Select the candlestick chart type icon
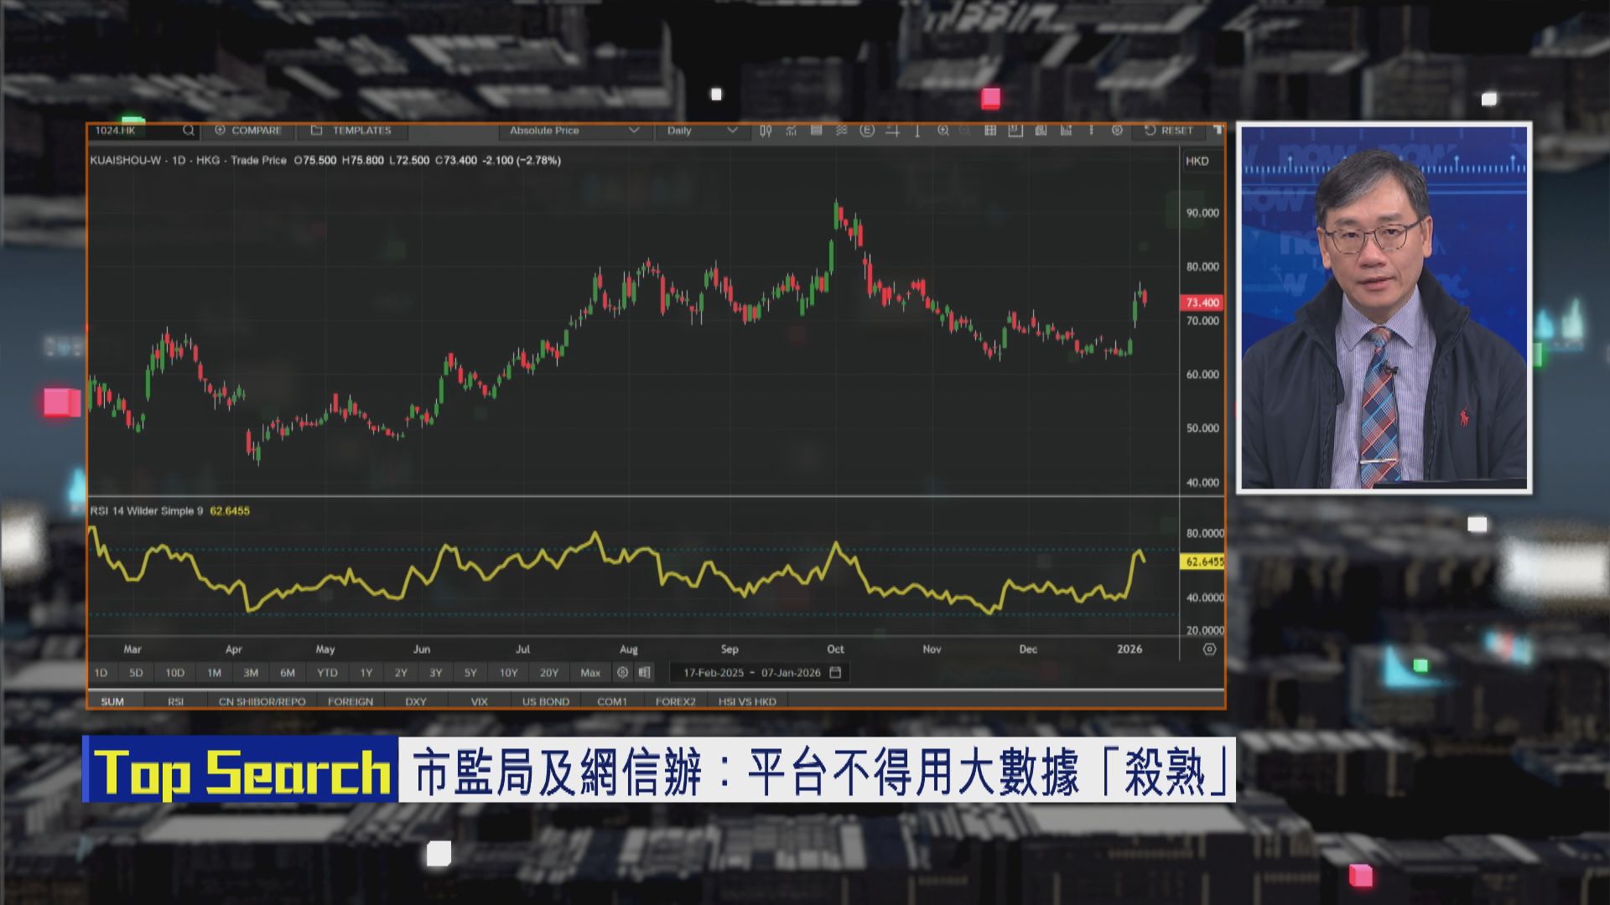Viewport: 1610px width, 905px height. pyautogui.click(x=766, y=131)
